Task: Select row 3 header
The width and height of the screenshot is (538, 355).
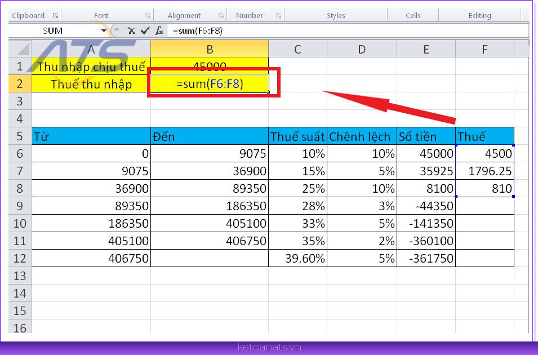Action: (20, 101)
